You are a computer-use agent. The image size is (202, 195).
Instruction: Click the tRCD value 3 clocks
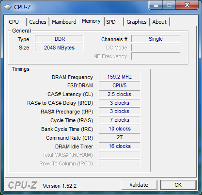(120, 103)
